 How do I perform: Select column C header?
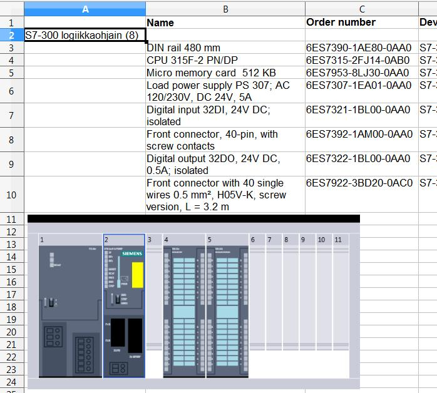tap(362, 9)
